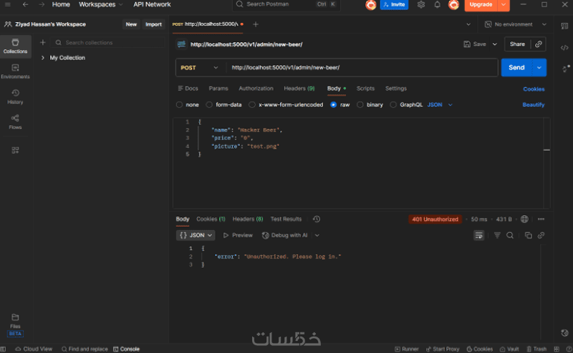Open the response Headers (8) tab
The width and height of the screenshot is (573, 353).
point(248,219)
